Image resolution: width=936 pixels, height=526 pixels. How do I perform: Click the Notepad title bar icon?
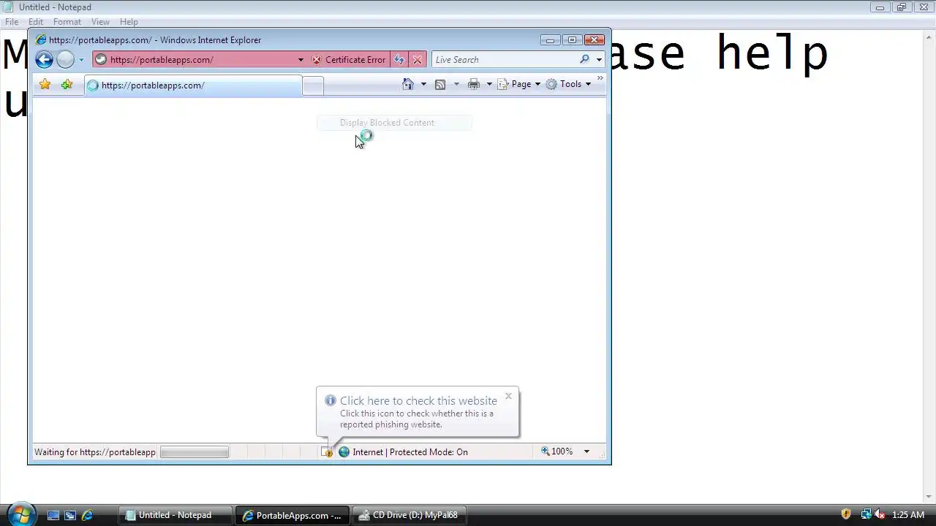(8, 7)
